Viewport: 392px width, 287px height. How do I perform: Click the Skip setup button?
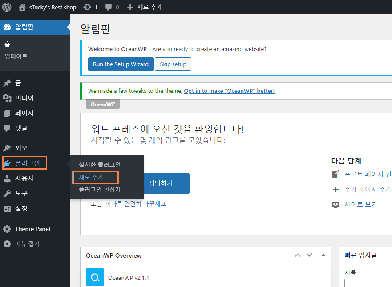[173, 64]
